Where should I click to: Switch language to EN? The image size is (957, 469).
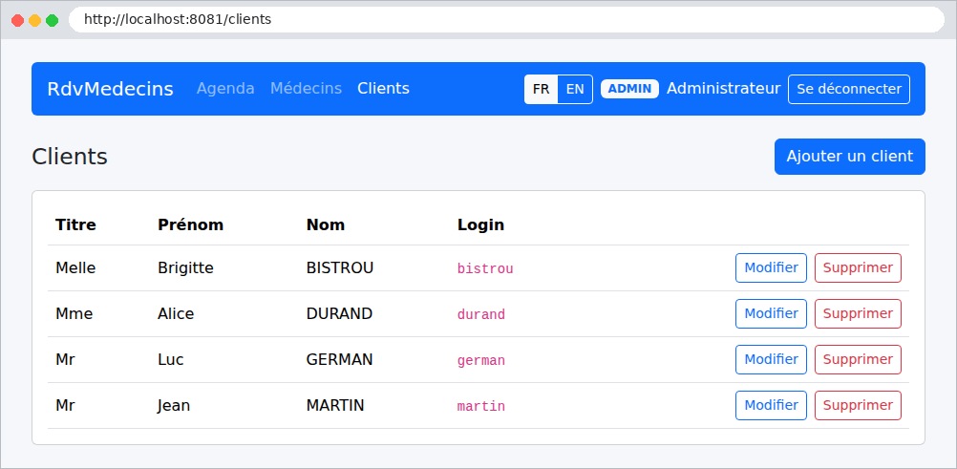[575, 89]
